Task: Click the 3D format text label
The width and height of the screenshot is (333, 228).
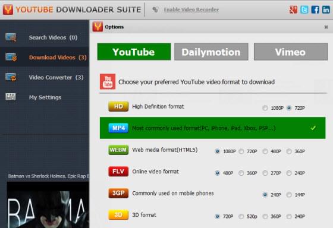Action: click(144, 215)
